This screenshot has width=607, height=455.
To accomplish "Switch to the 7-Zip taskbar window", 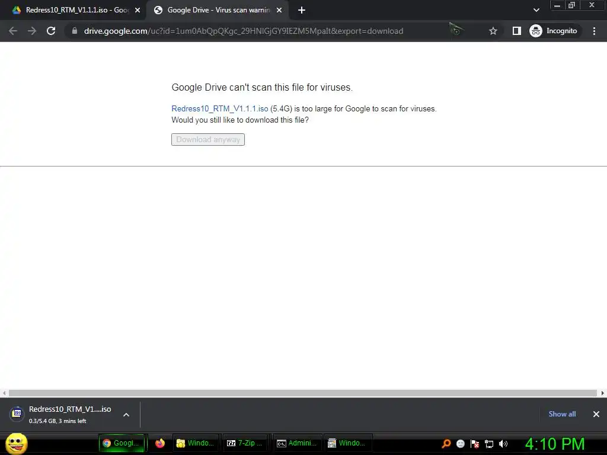I will [245, 443].
